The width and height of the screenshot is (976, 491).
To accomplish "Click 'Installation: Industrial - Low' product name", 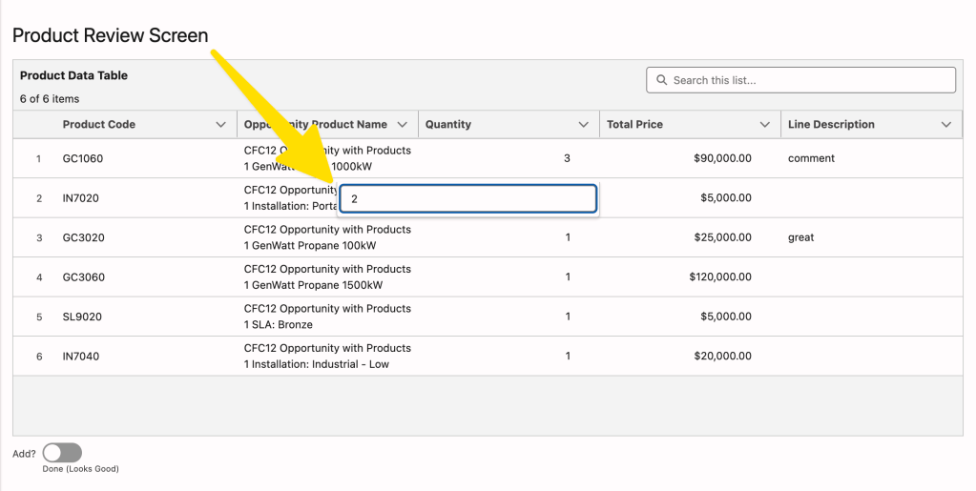I will point(321,364).
